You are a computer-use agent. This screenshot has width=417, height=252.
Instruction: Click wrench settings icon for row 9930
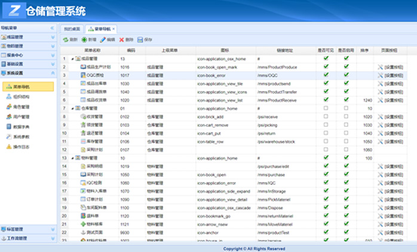click(x=381, y=233)
